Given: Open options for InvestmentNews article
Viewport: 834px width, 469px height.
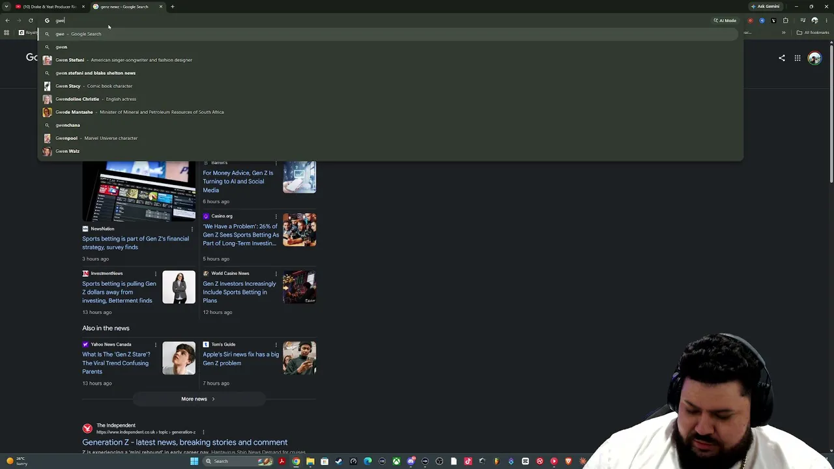Looking at the screenshot, I should [155, 274].
